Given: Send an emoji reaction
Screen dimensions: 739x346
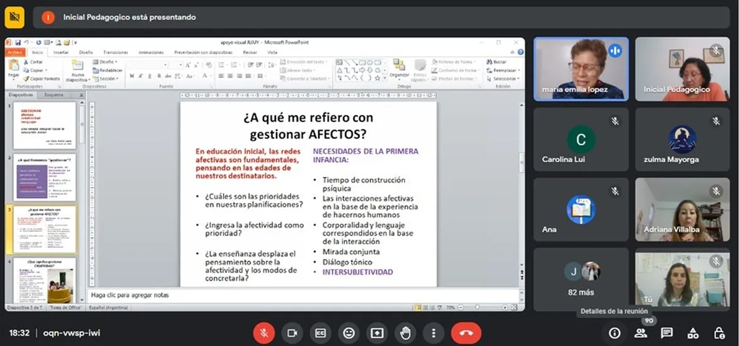Looking at the screenshot, I should 349,333.
